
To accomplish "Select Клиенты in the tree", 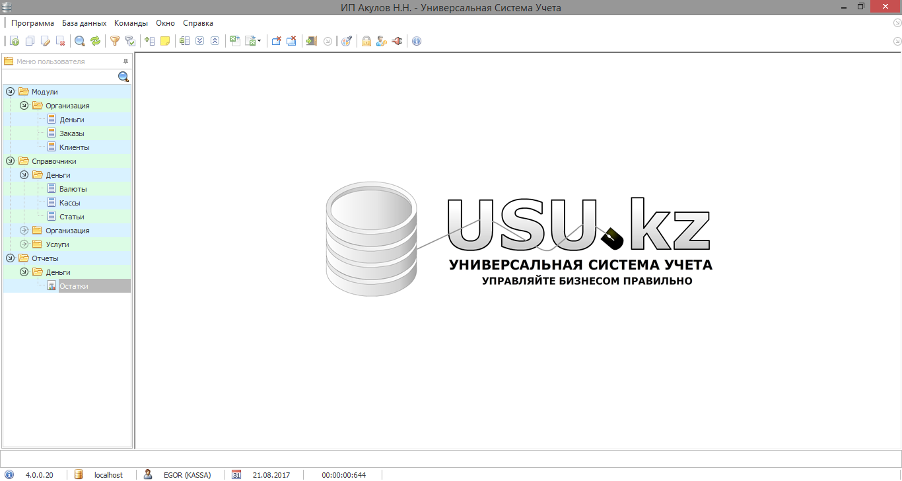I will [74, 147].
